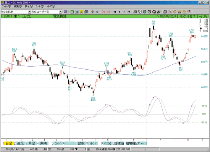Click the 4/28 low price annotation
This screenshot has width=210, height=152.
93,99
